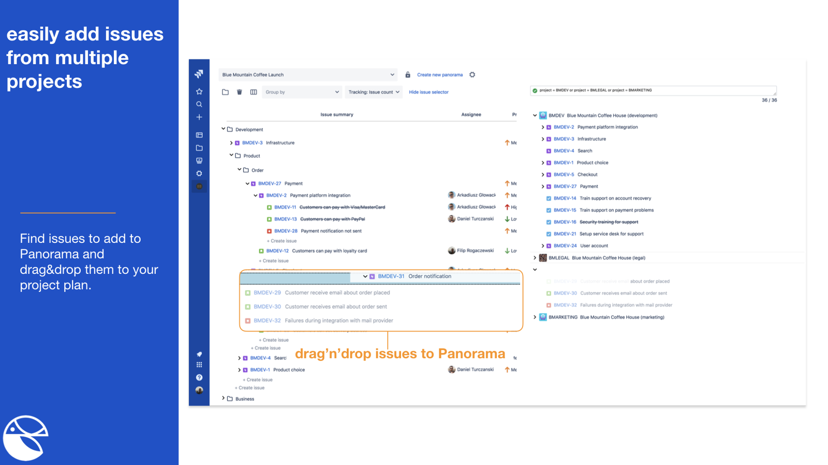Screen dimensions: 828x465
Task: Open issue BMDEV-28 link
Action: [x=286, y=231]
